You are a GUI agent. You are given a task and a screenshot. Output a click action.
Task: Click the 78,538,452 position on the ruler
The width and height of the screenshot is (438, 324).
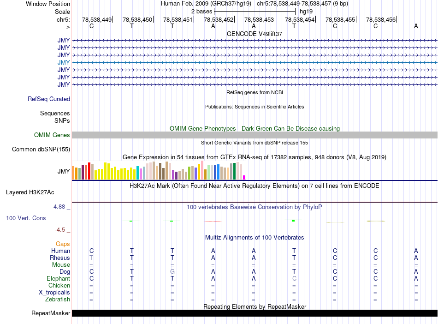[x=219, y=20]
